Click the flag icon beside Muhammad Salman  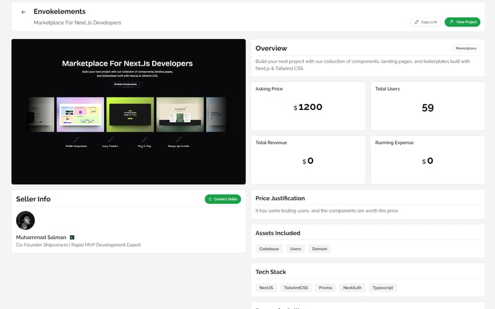coord(72,237)
